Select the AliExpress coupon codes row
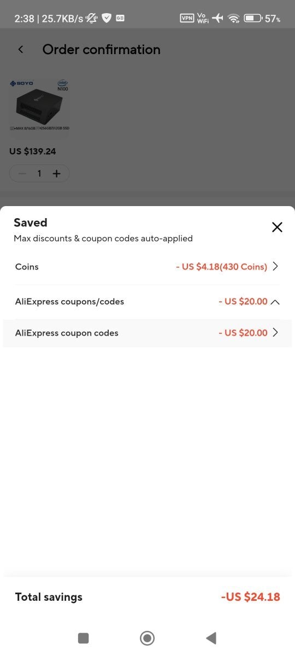This screenshot has width=295, height=656. coord(147,332)
